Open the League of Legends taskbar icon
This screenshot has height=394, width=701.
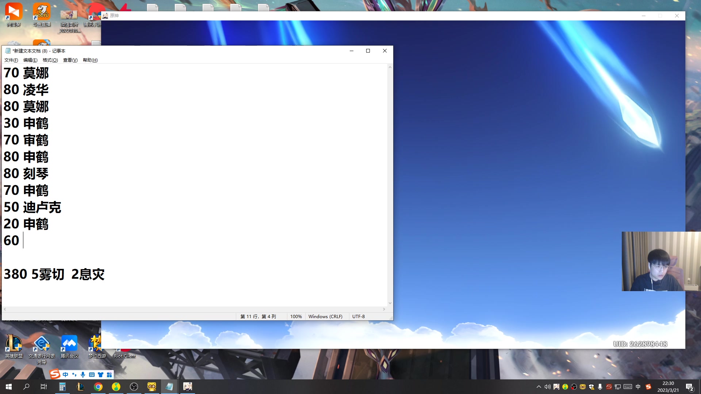(x=80, y=387)
